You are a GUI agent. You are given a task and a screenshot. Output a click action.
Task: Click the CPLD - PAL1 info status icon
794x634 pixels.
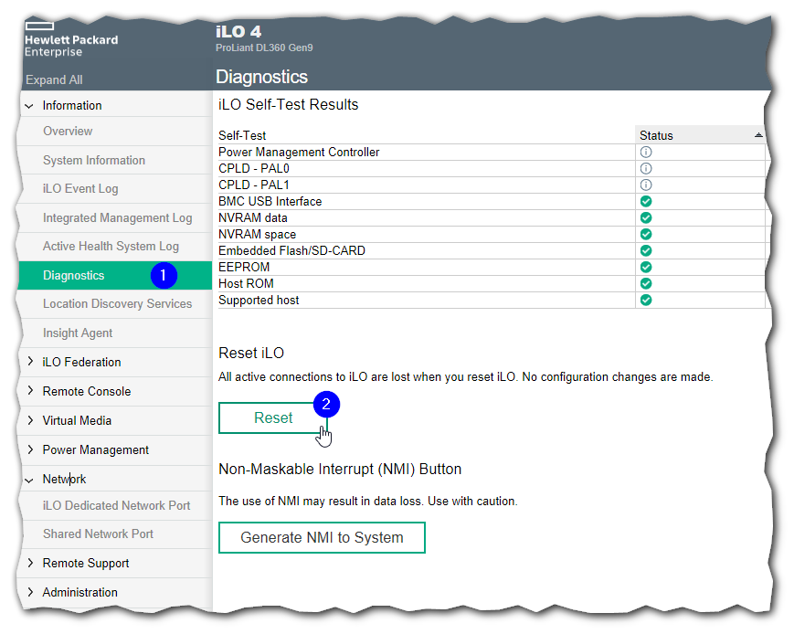[646, 185]
